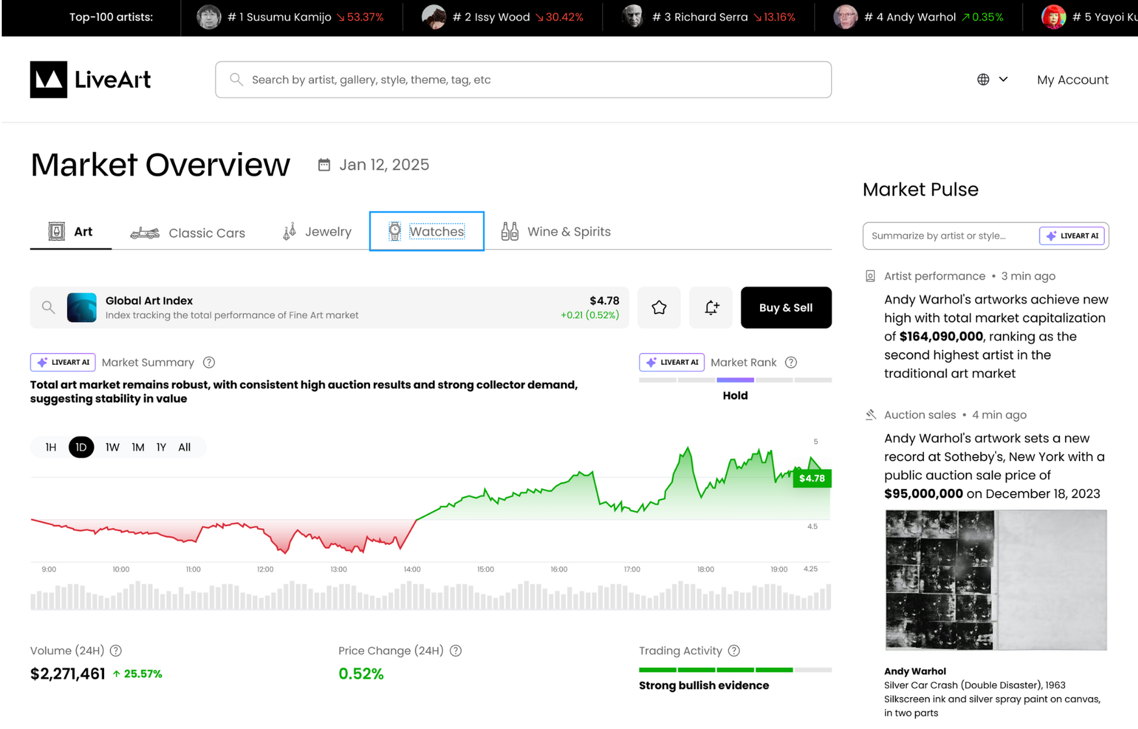Select the 1Y chart timeframe
The image size is (1138, 729).
pos(161,447)
